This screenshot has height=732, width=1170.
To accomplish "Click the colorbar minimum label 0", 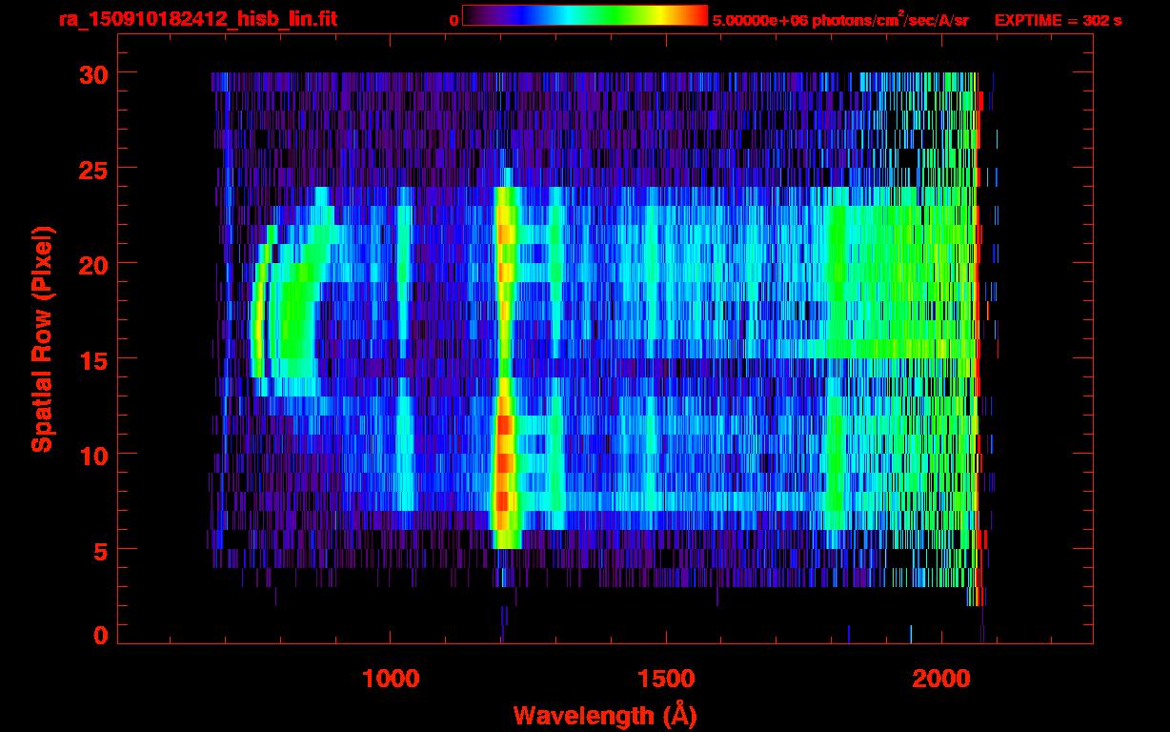I will coord(454,21).
